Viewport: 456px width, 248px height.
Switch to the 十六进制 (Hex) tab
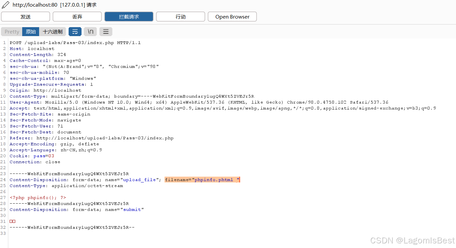[53, 31]
